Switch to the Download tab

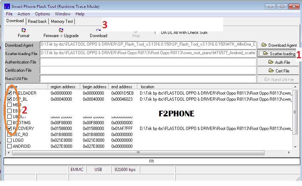point(15,21)
